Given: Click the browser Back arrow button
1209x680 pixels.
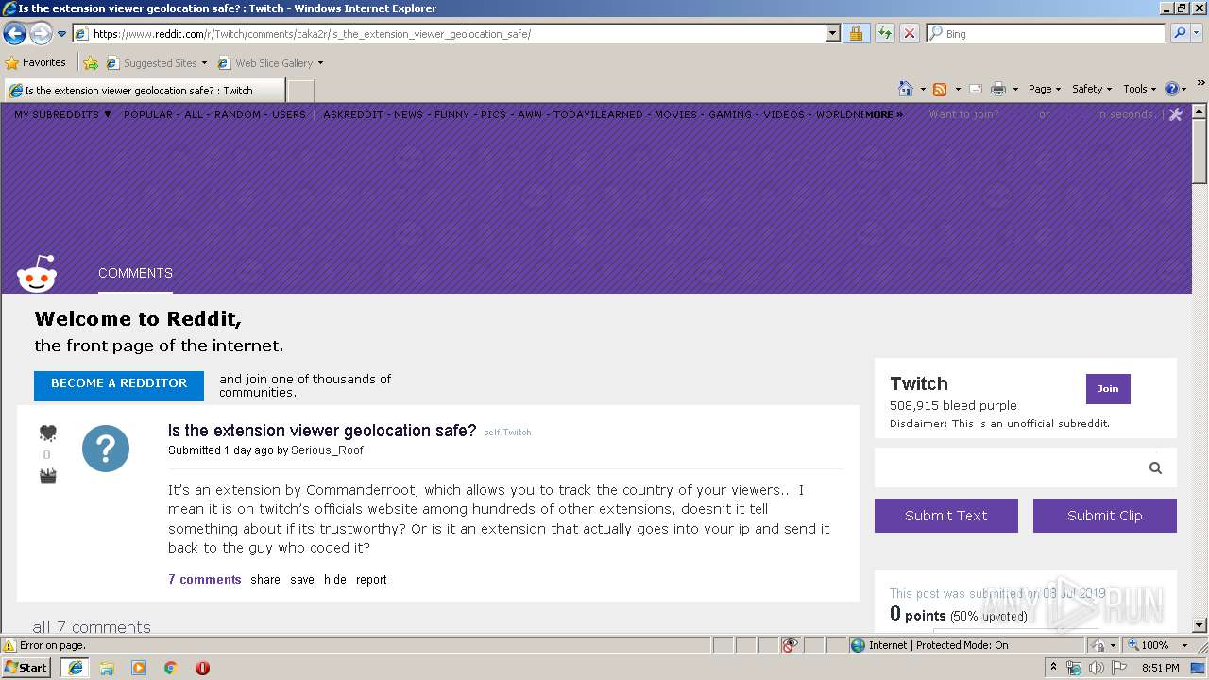Looking at the screenshot, I should click(x=14, y=34).
